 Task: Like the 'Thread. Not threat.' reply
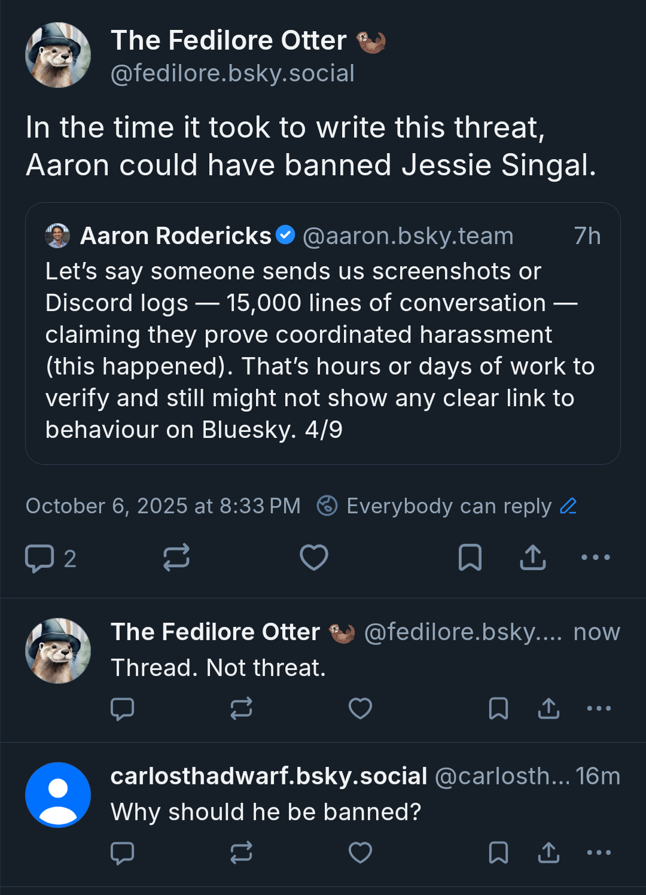point(360,708)
